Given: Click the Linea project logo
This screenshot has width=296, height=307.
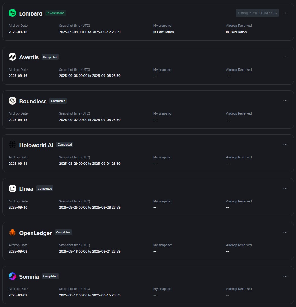Looking at the screenshot, I should click(x=12, y=188).
